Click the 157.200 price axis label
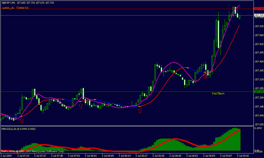Screen dimensions: 264x158 (x=259, y=98)
